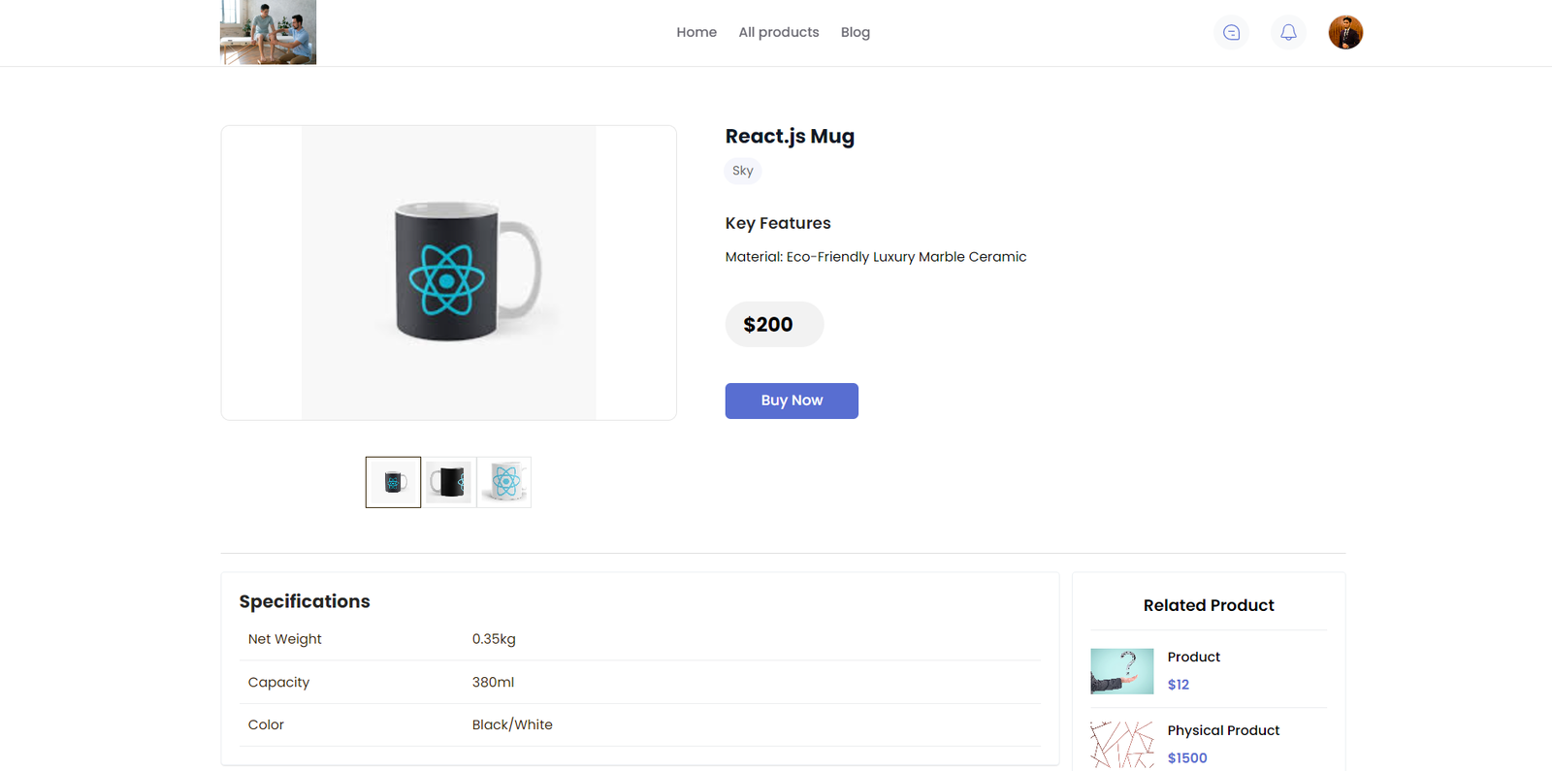Select the first black mug thumbnail

(x=393, y=482)
